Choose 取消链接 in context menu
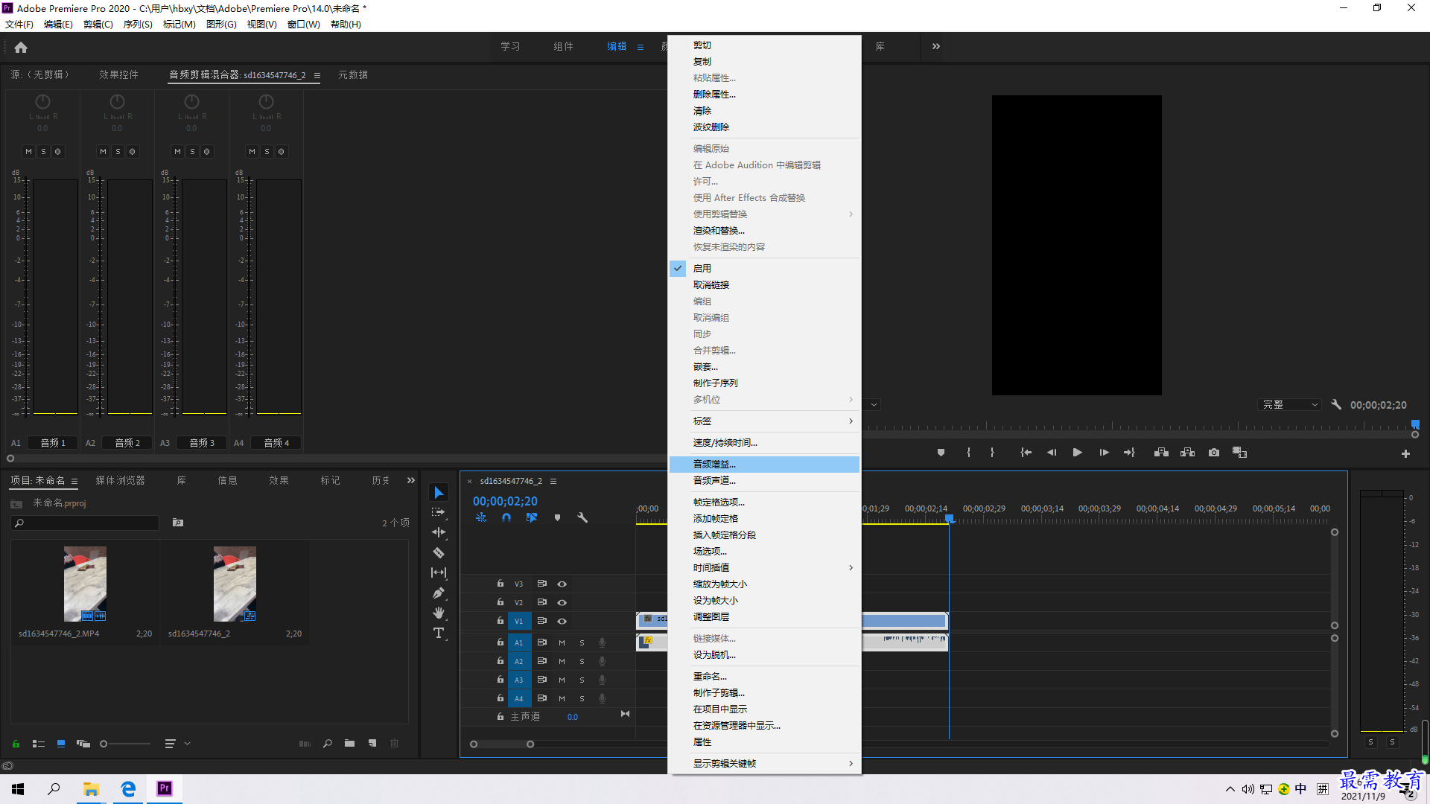 pyautogui.click(x=765, y=285)
